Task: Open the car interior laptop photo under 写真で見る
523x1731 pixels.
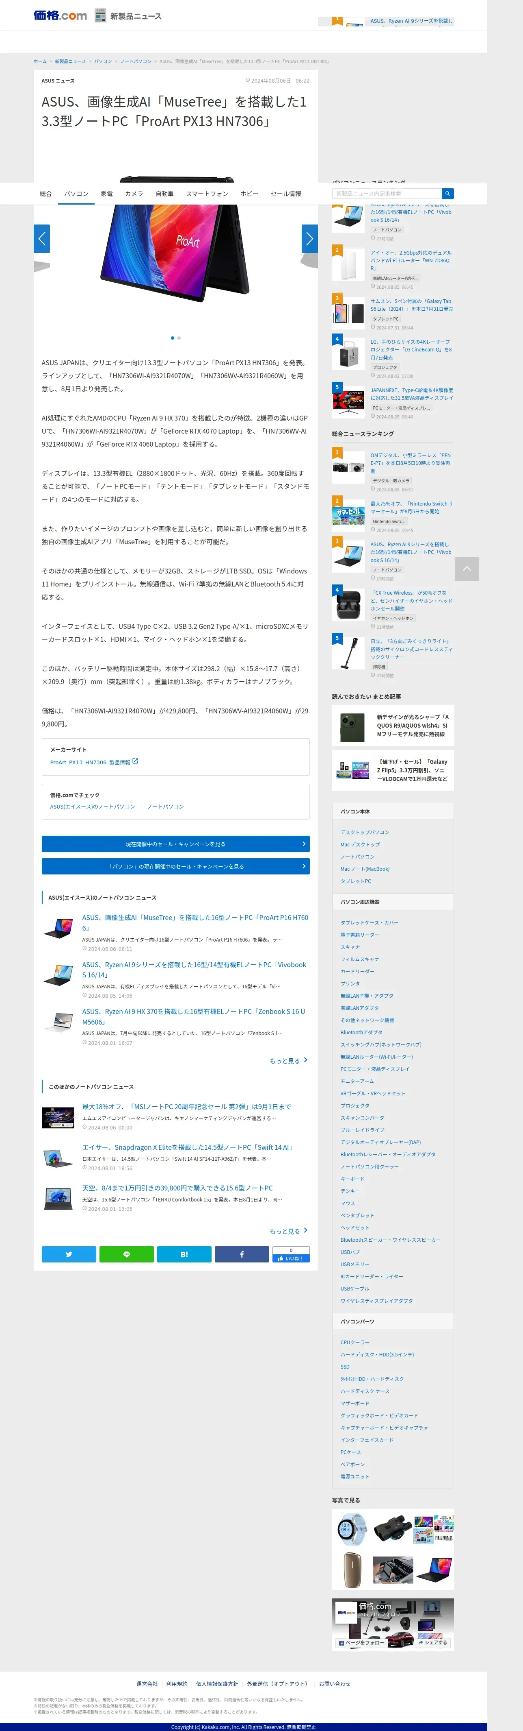Action: (393, 1570)
